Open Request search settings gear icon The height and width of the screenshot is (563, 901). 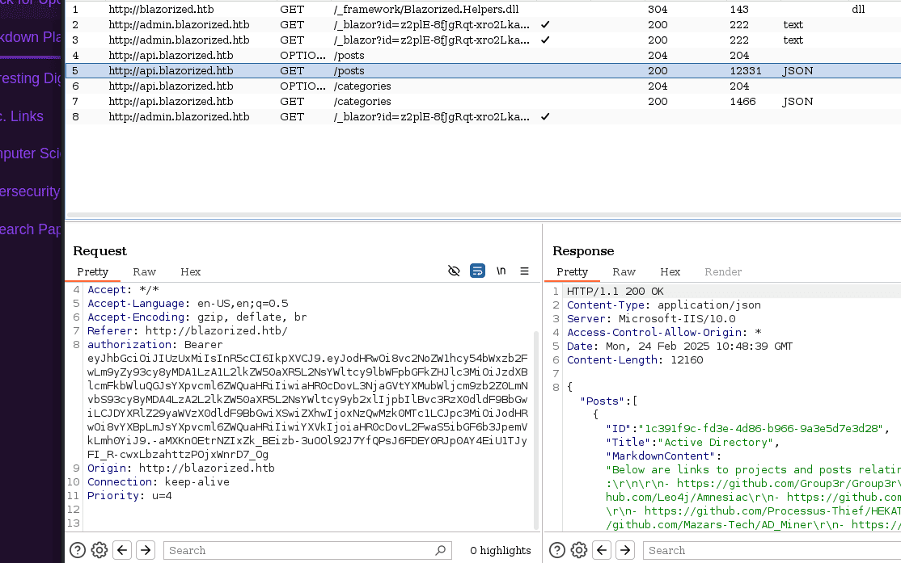pyautogui.click(x=99, y=550)
